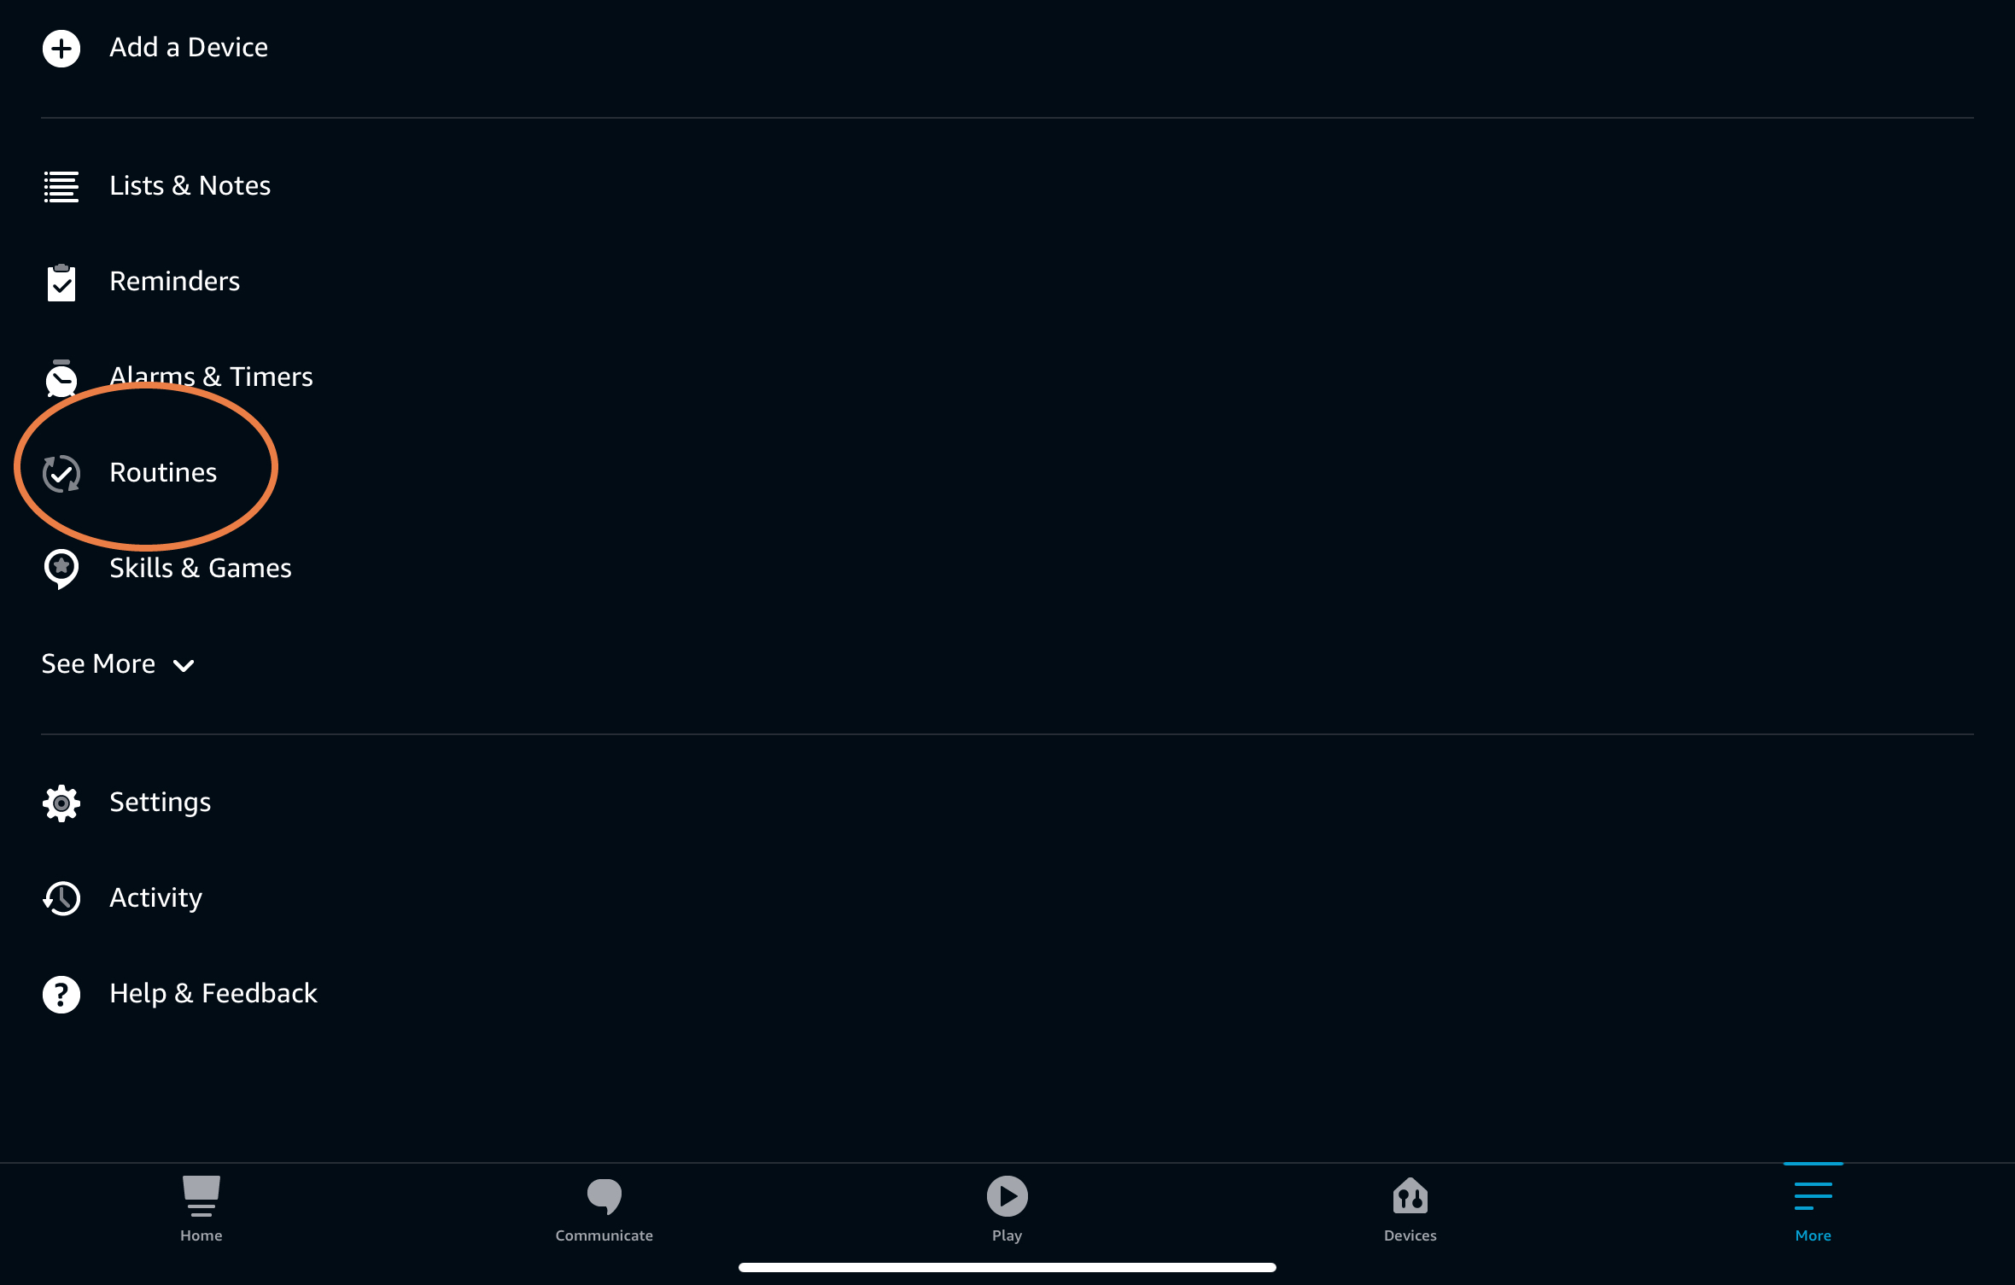
Task: Open the Help & Feedback section
Action: coord(214,993)
